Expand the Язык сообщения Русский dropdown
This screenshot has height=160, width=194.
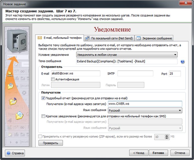pyautogui.click(x=145, y=110)
